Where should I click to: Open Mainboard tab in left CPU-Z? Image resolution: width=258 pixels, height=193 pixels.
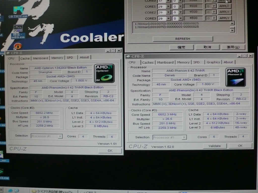click(41, 58)
